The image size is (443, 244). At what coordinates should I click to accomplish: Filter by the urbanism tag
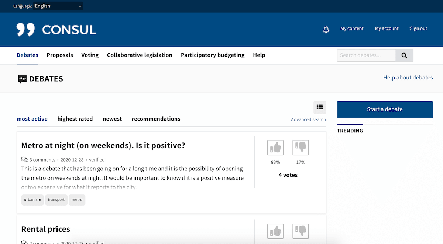32,200
